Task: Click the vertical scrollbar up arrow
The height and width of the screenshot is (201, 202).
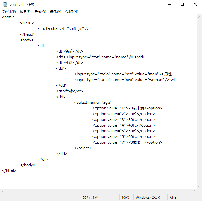Action: pos(199,17)
